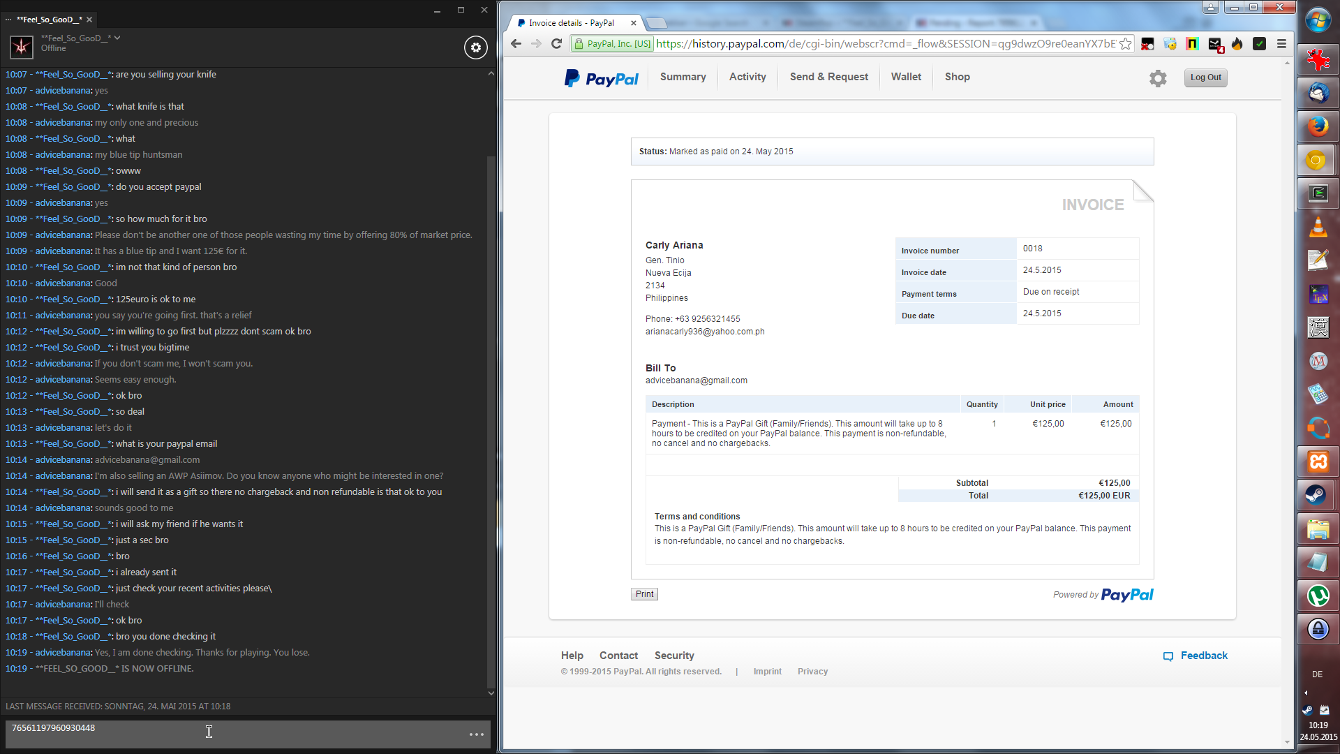The width and height of the screenshot is (1340, 754).
Task: Open the chat input more options dots
Action: 477,734
